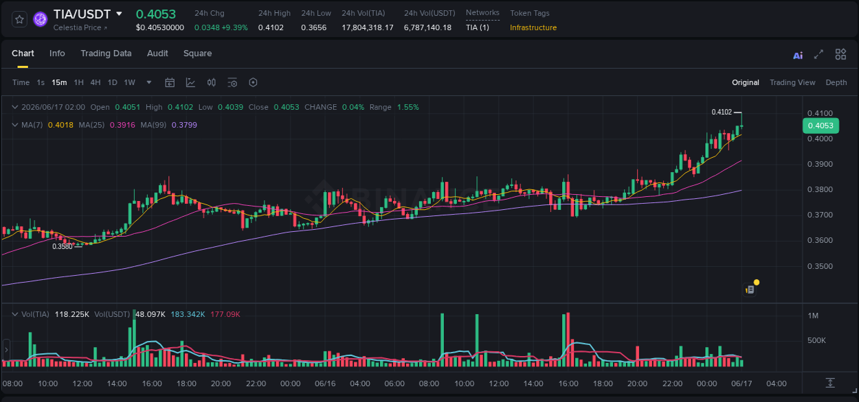Click the yellow dot notification marker
This screenshot has width=859, height=402.
point(757,282)
